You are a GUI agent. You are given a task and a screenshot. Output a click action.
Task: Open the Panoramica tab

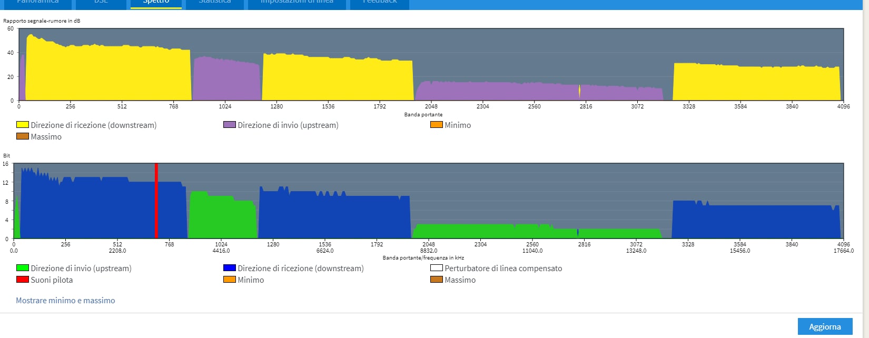(x=37, y=3)
